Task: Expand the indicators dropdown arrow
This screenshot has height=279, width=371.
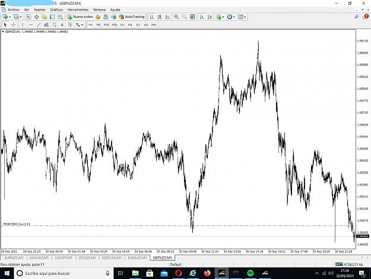Action: pos(223,17)
